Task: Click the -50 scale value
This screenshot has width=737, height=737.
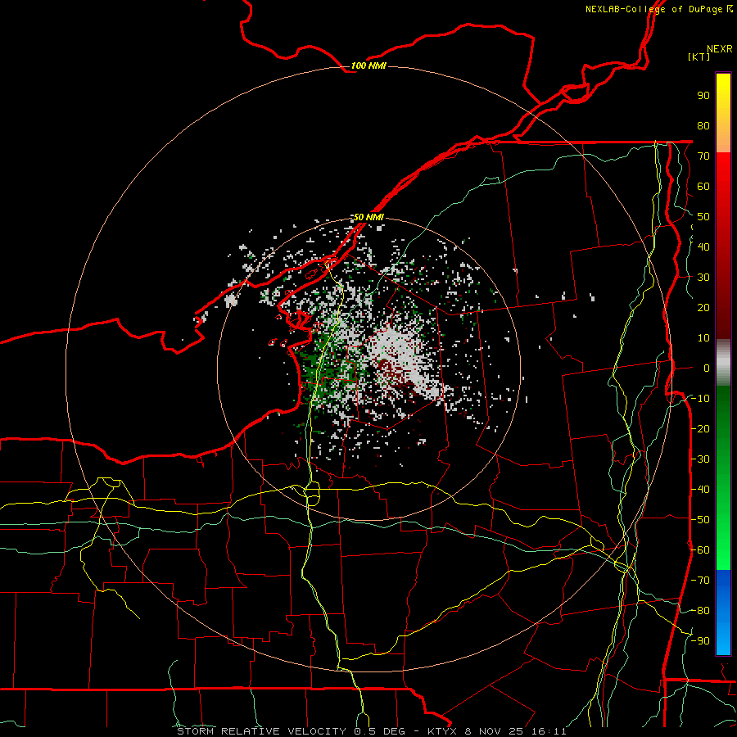Action: [x=700, y=520]
